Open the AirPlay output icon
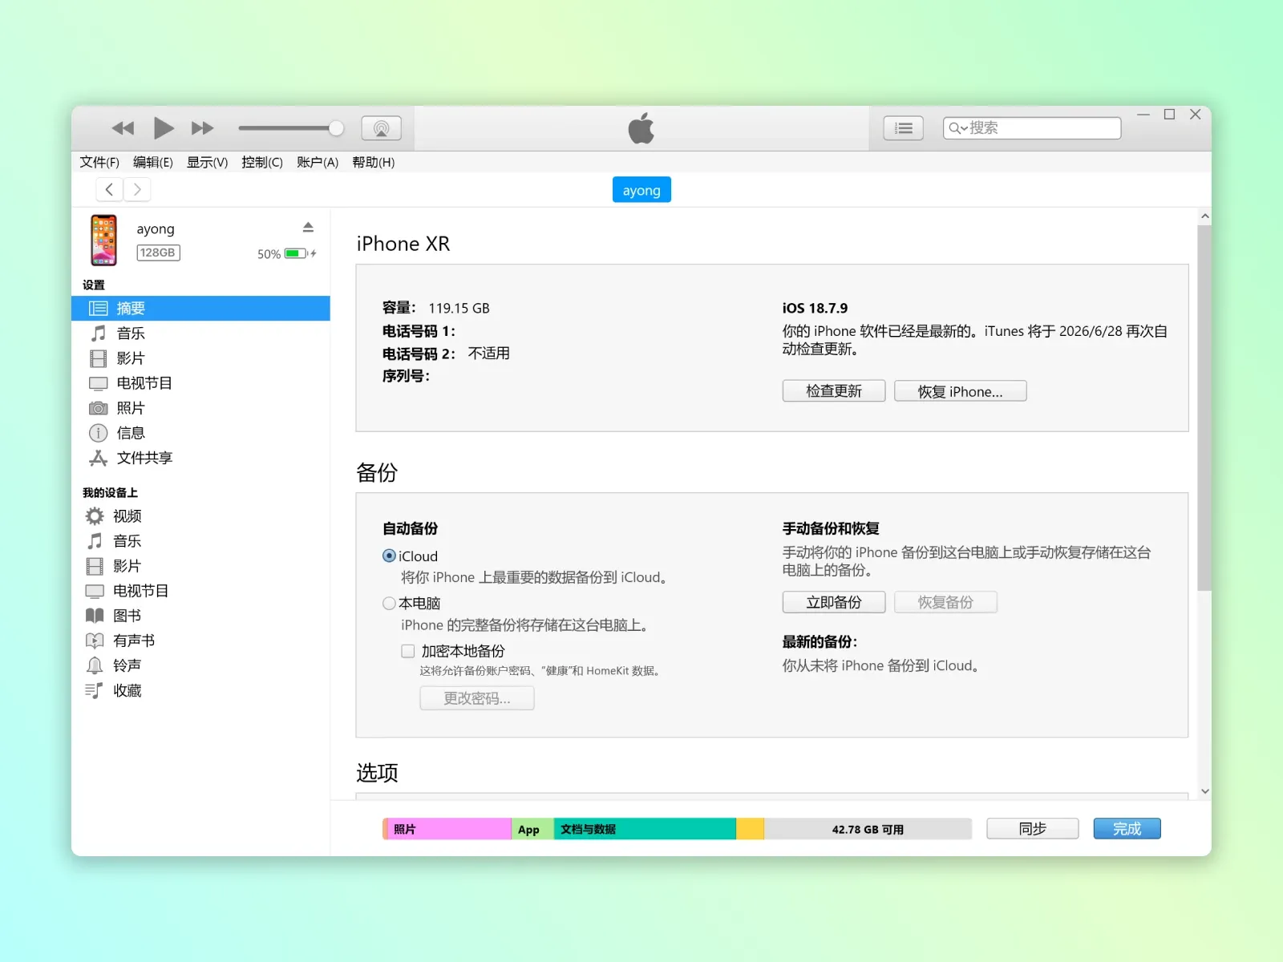Viewport: 1283px width, 962px height. point(382,128)
